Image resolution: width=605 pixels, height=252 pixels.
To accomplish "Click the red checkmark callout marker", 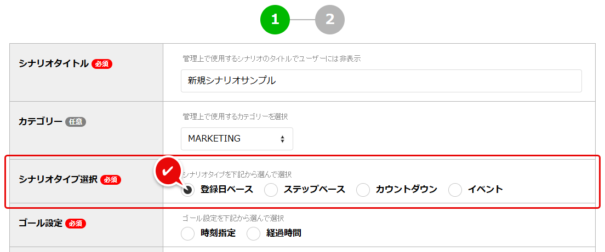I will 169,170.
